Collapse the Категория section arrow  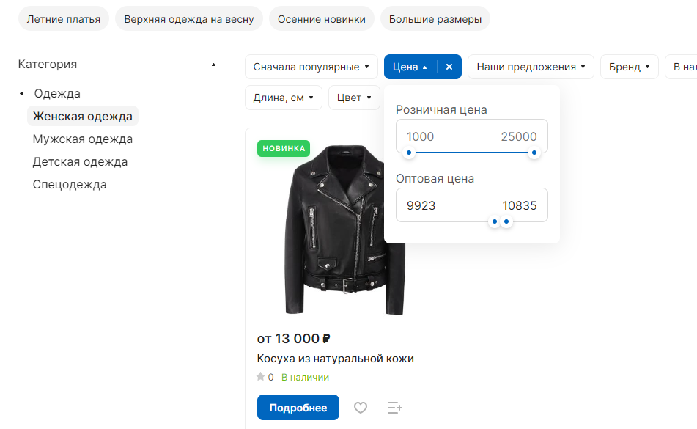pyautogui.click(x=213, y=65)
